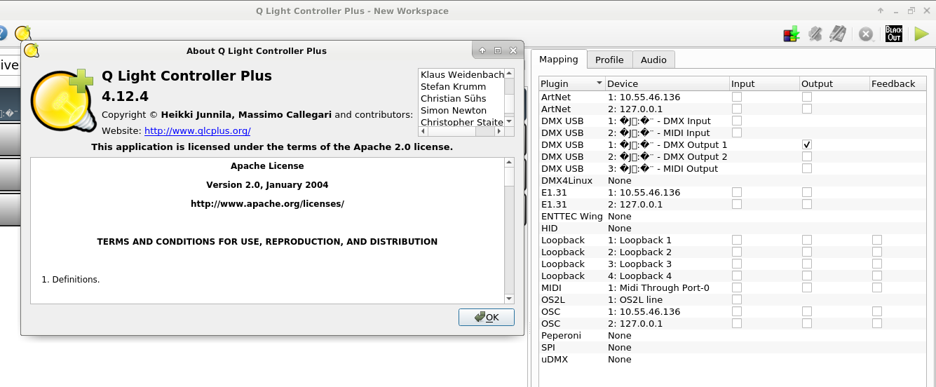936x387 pixels.
Task: Toggle the Black Out button
Action: point(894,34)
